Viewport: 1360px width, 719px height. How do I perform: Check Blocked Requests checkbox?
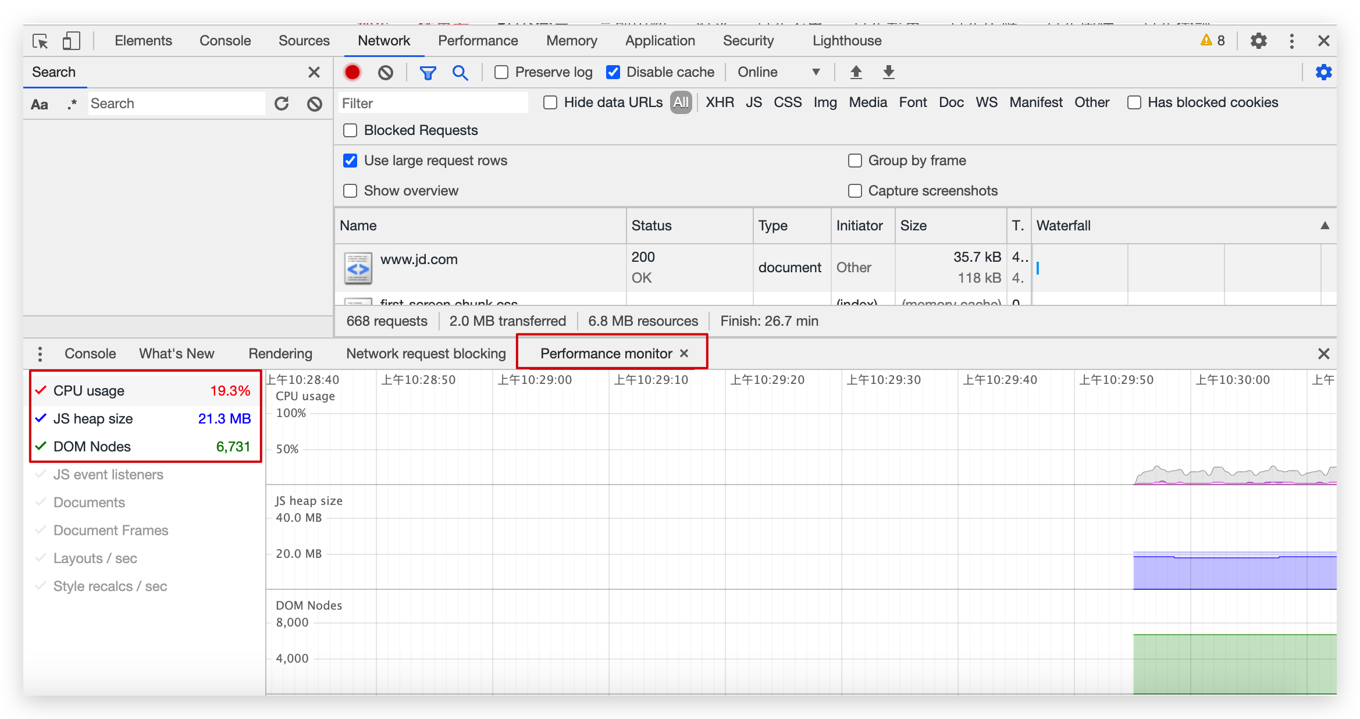pos(350,130)
